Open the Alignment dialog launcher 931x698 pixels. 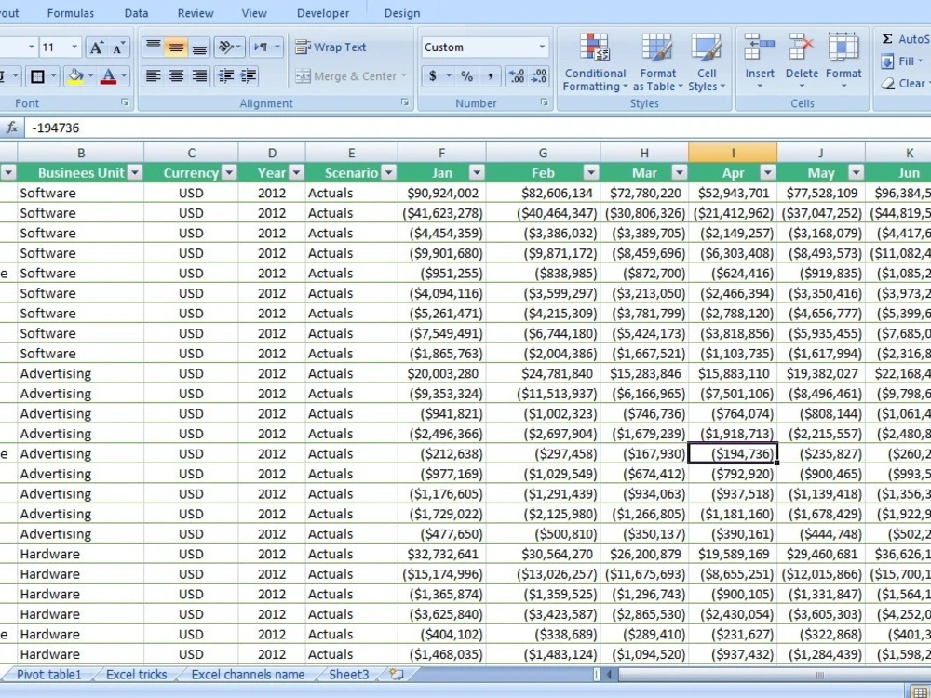click(x=405, y=102)
